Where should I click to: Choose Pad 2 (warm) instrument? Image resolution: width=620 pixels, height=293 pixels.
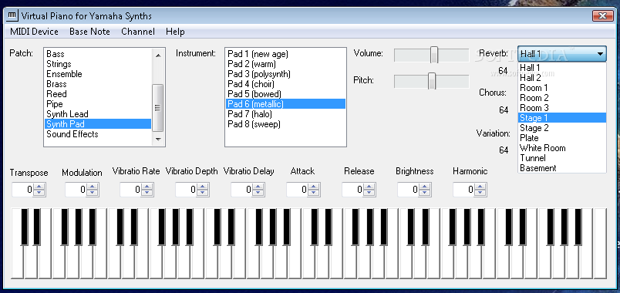coord(285,64)
